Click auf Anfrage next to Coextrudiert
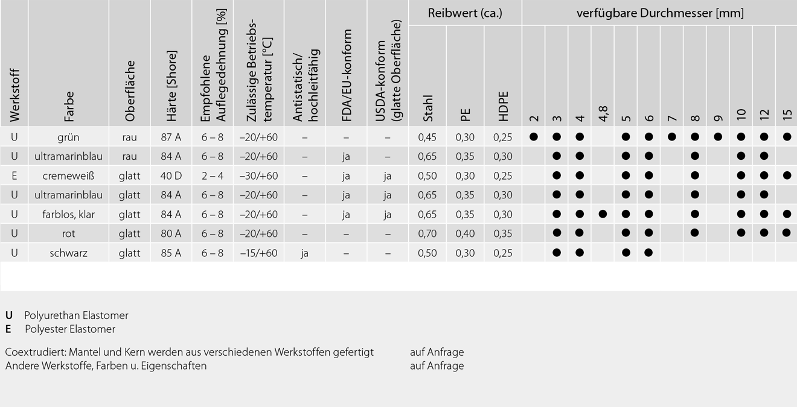This screenshot has height=407, width=797. click(437, 352)
